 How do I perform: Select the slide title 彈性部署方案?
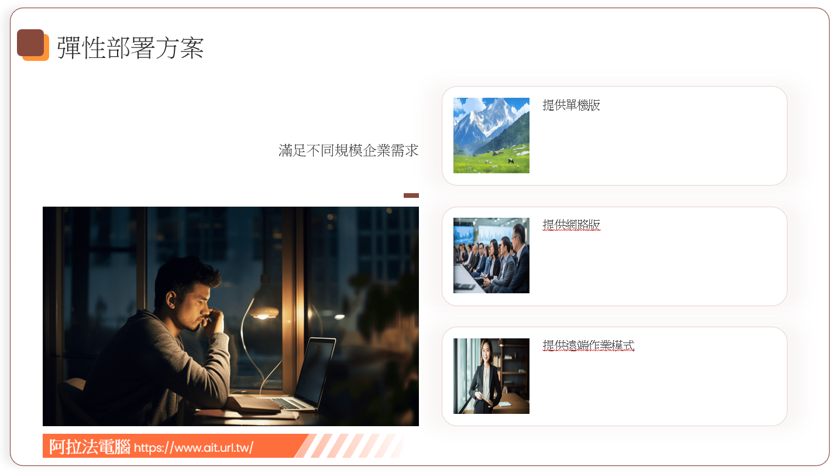pyautogui.click(x=130, y=47)
